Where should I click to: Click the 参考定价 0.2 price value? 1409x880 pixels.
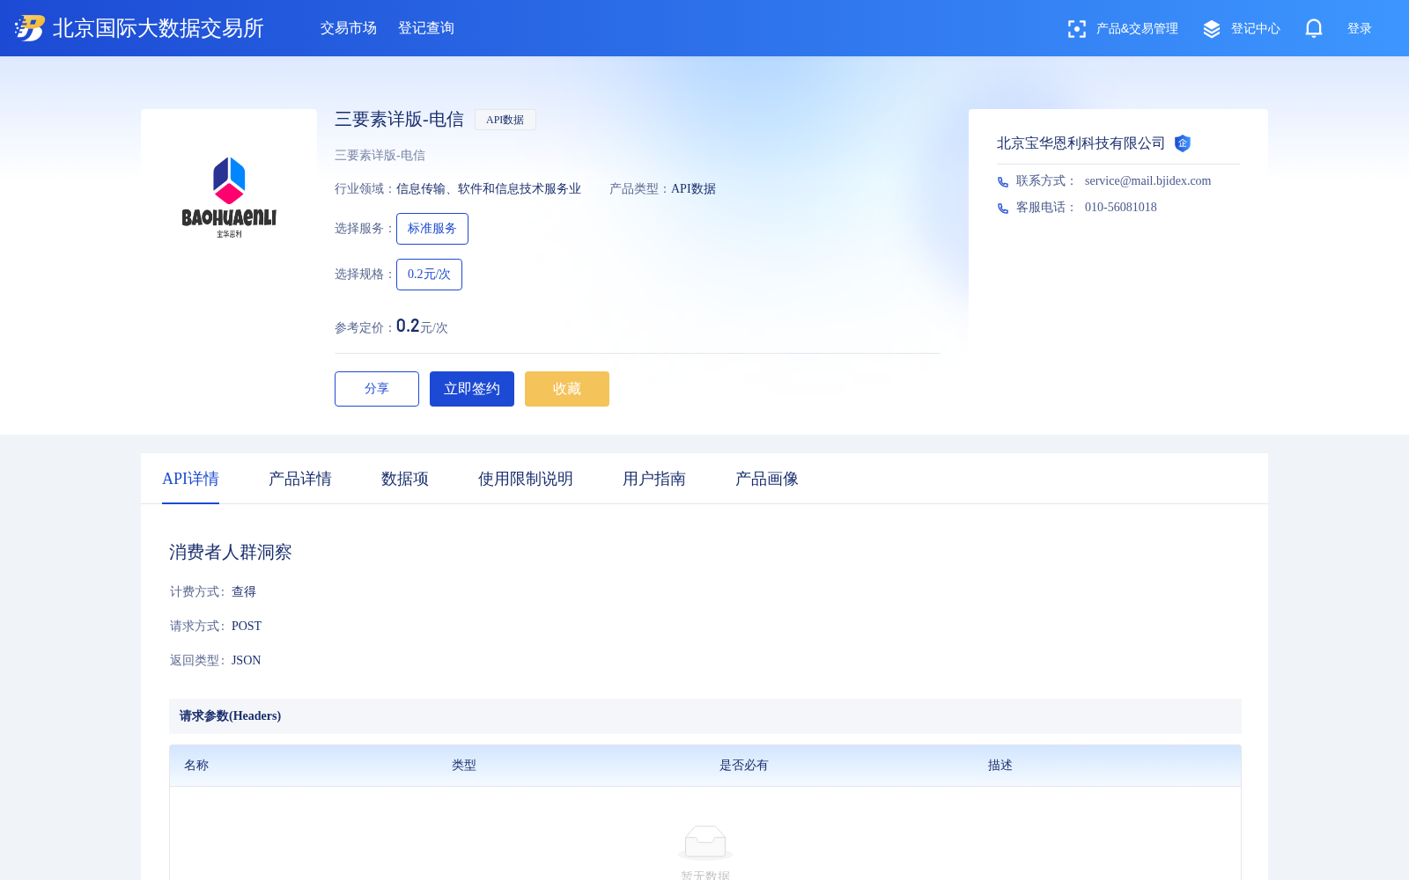(x=408, y=326)
